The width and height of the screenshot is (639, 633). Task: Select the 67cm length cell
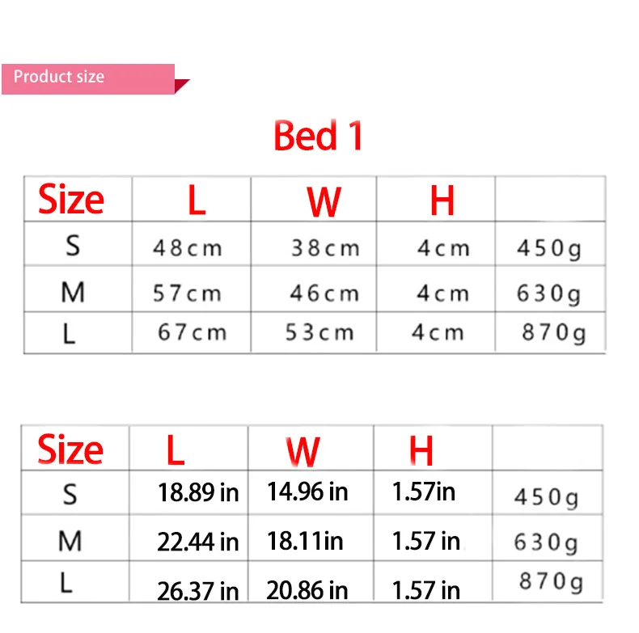tap(193, 332)
